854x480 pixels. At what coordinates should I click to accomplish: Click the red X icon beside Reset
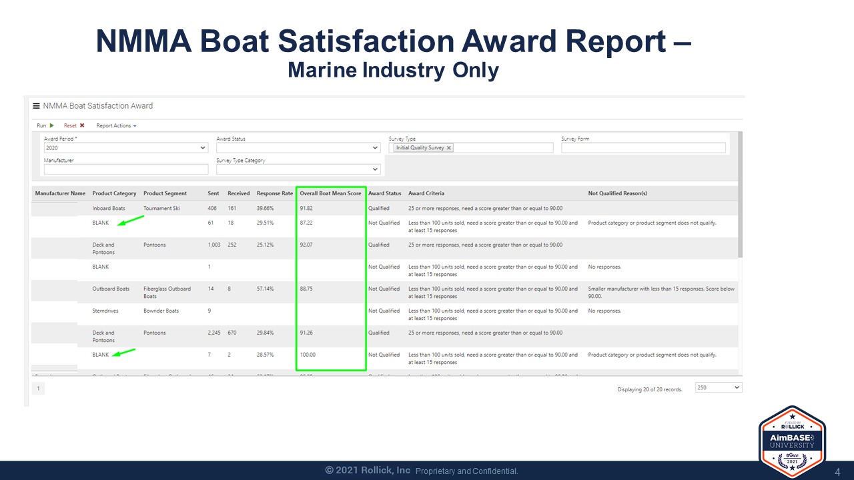pyautogui.click(x=81, y=125)
